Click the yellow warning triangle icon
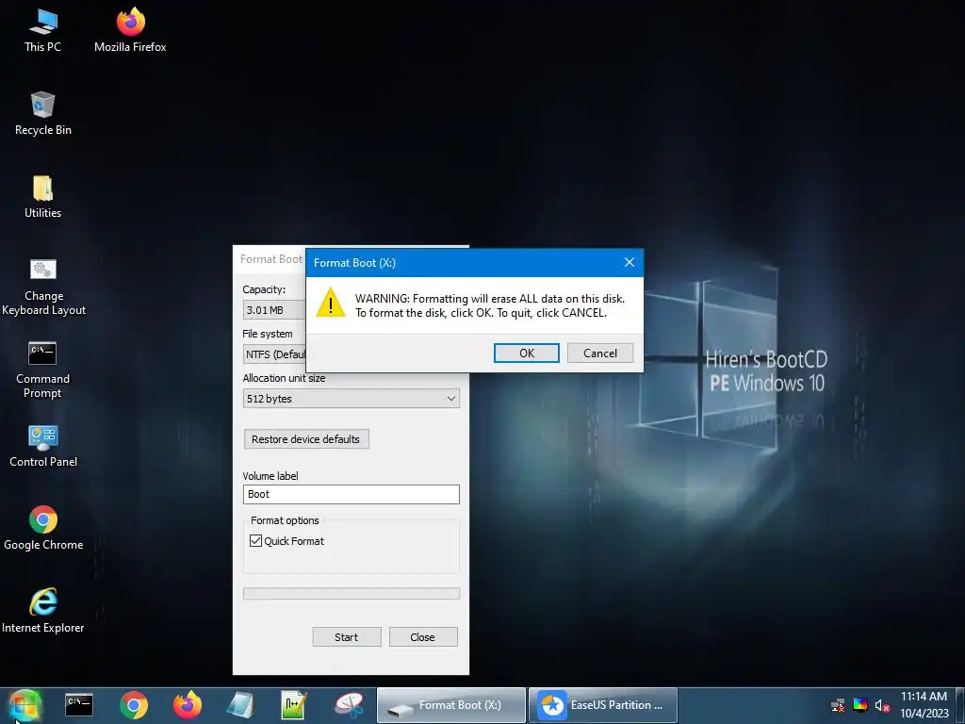 331,303
